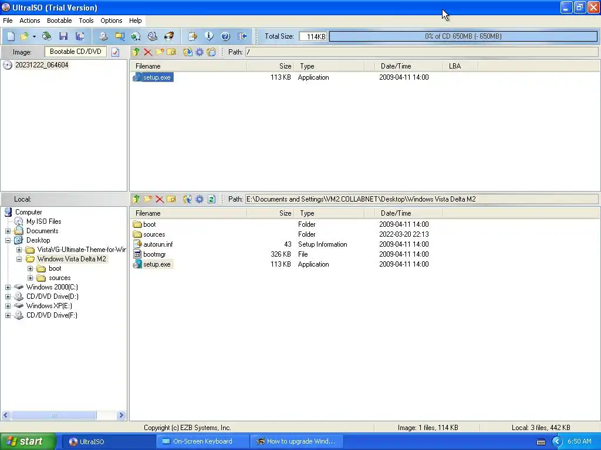Expand the VistaVG-Ultimate-Theme folder node
Screen dimensions: 601x450
coord(19,250)
